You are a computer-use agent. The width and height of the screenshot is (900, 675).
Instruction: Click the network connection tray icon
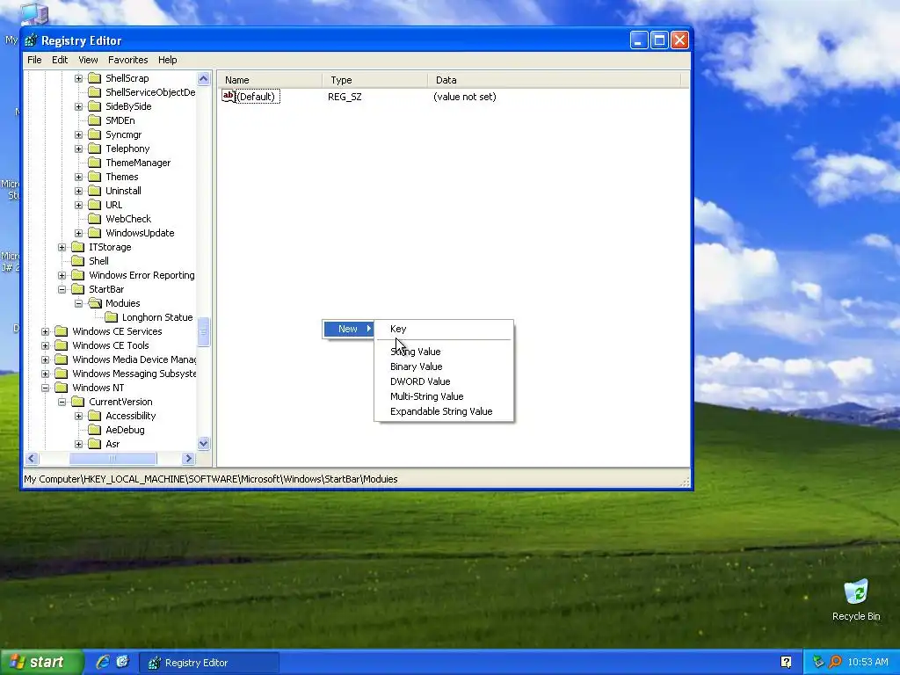[818, 663]
